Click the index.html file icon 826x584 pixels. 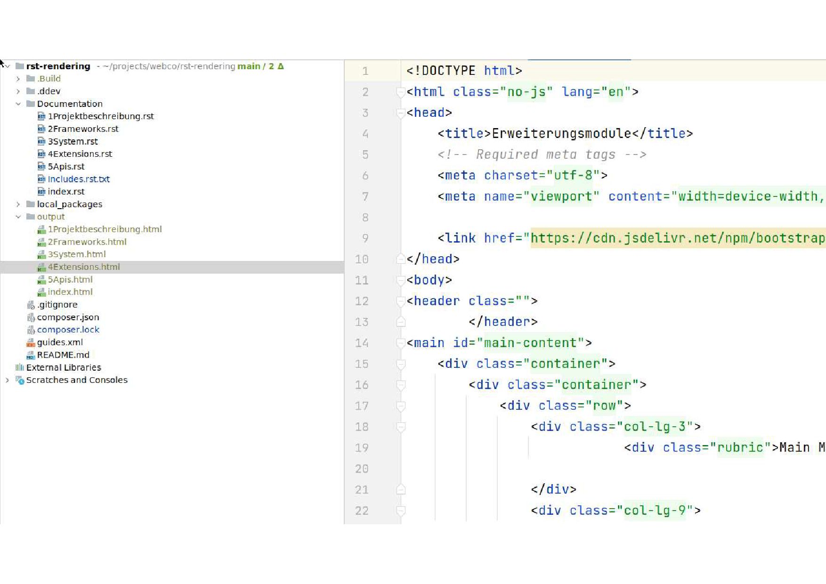pos(41,292)
